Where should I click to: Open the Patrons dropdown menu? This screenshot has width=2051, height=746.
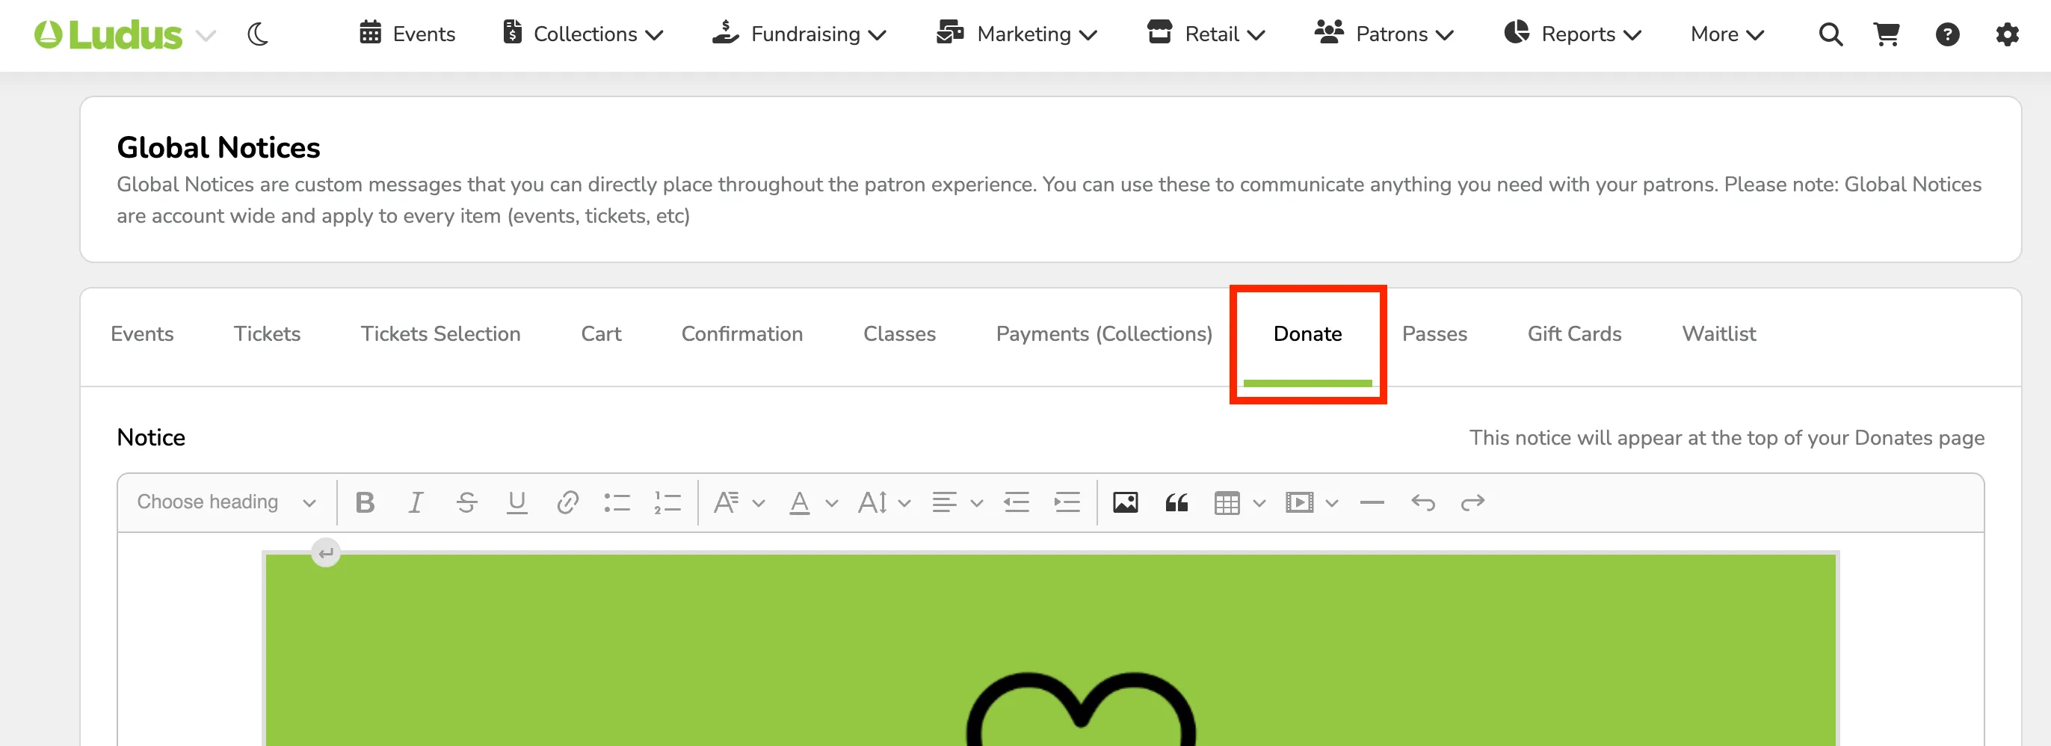[x=1384, y=34]
